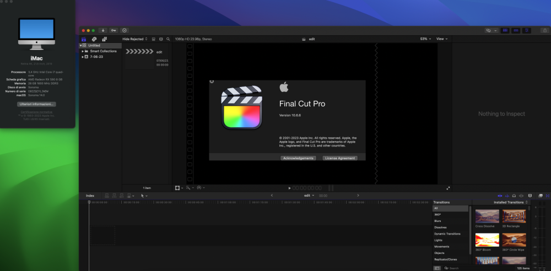Click the transitions Search field
Viewport: 551px width, 271px height.
coord(478,268)
